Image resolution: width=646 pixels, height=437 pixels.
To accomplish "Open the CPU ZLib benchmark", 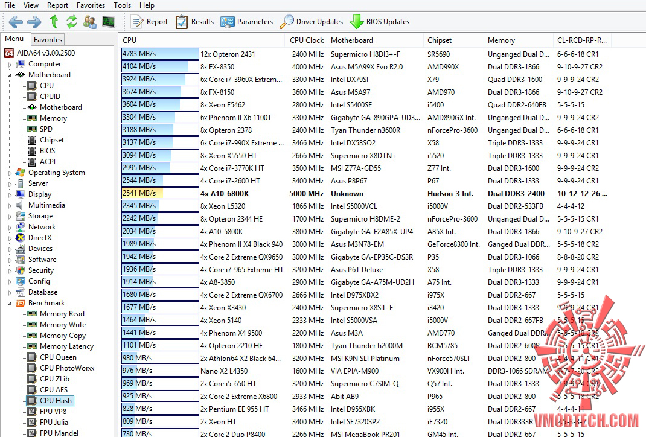I will (x=48, y=379).
